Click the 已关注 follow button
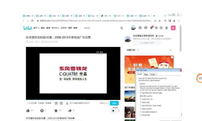Screen dimensions: 202x121 click(147, 43)
